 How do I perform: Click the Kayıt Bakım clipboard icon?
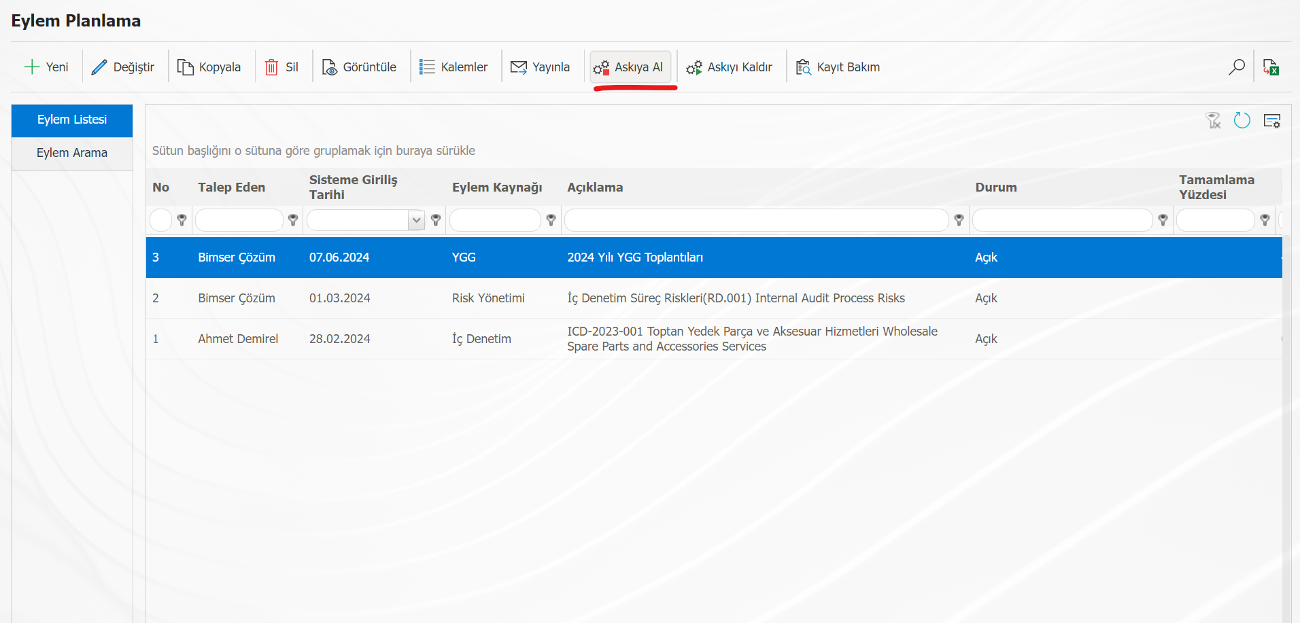[x=804, y=67]
